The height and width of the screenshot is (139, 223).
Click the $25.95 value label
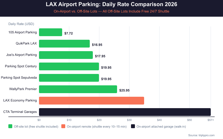tap(124, 90)
